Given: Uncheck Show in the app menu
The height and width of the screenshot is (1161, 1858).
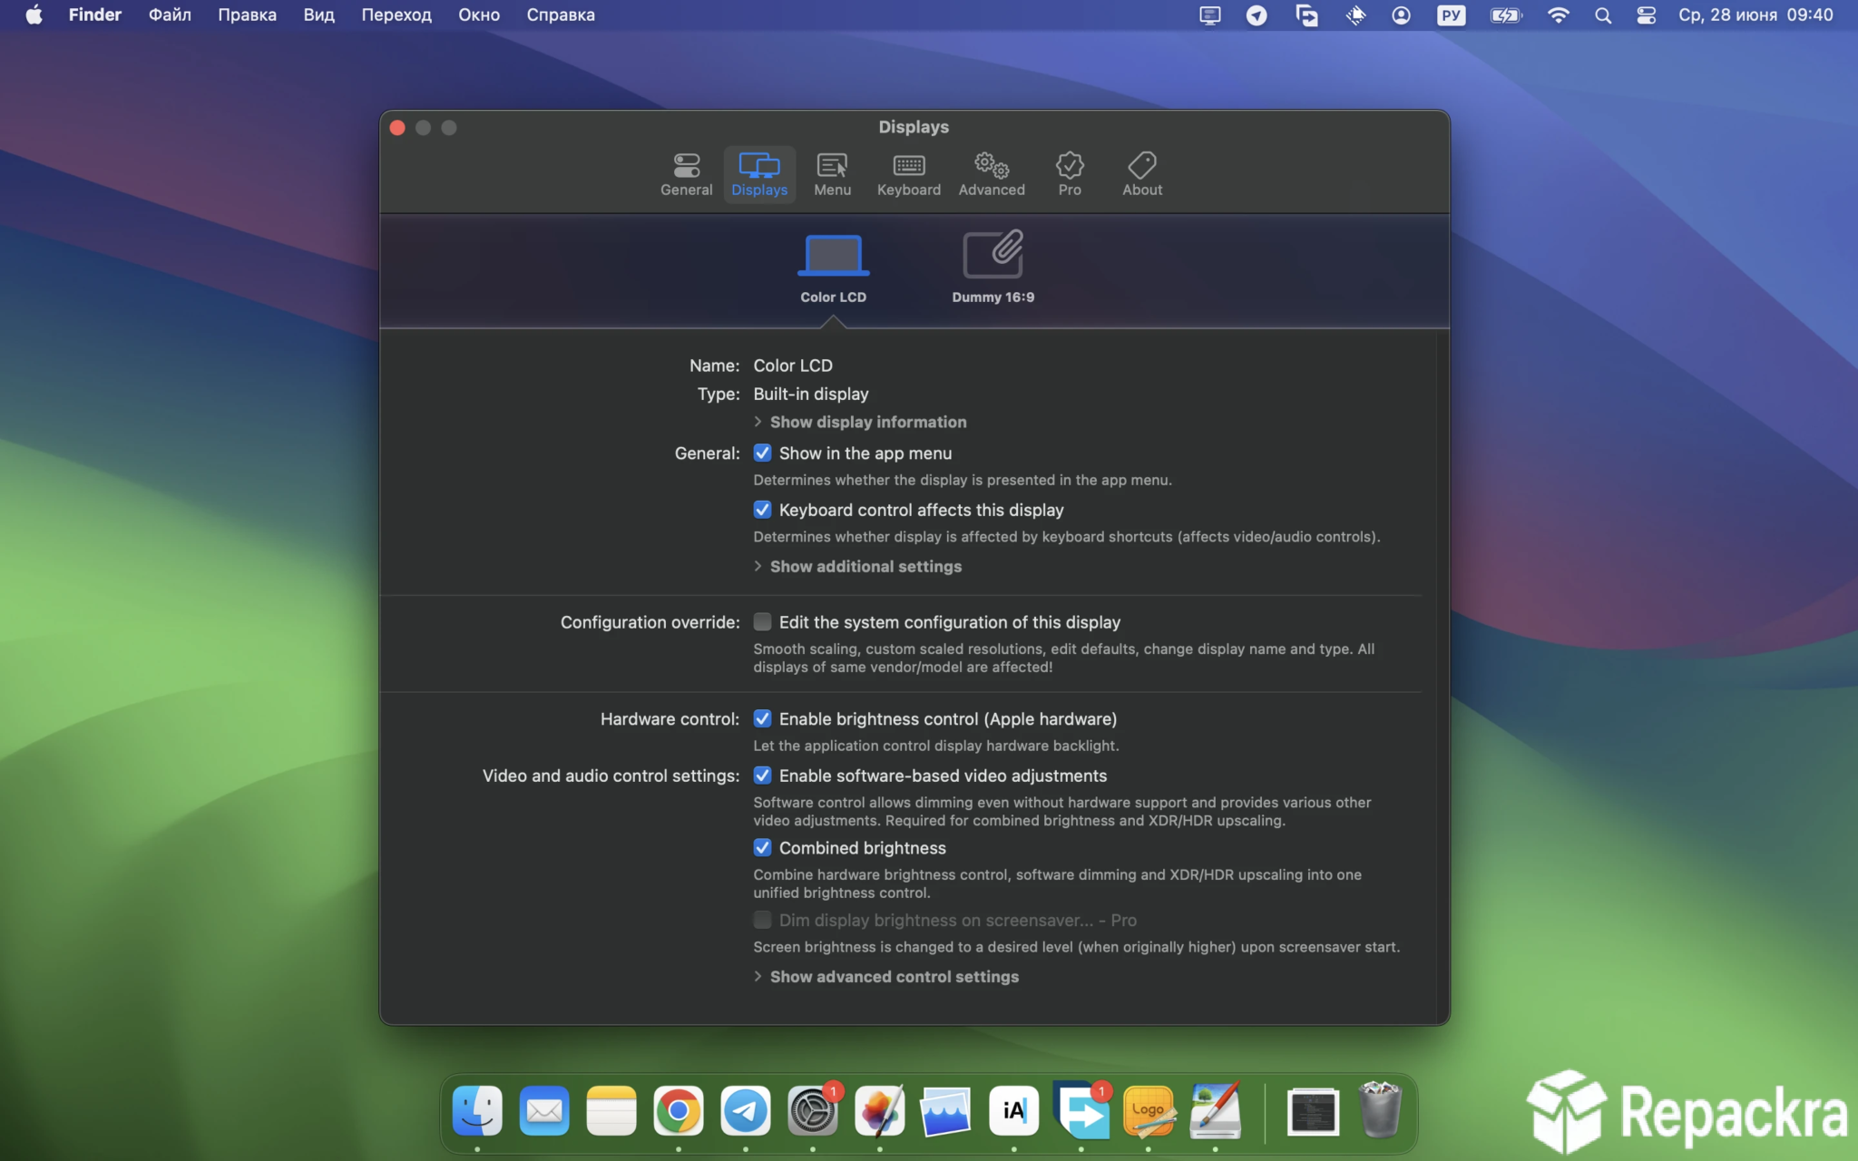Looking at the screenshot, I should pos(762,453).
